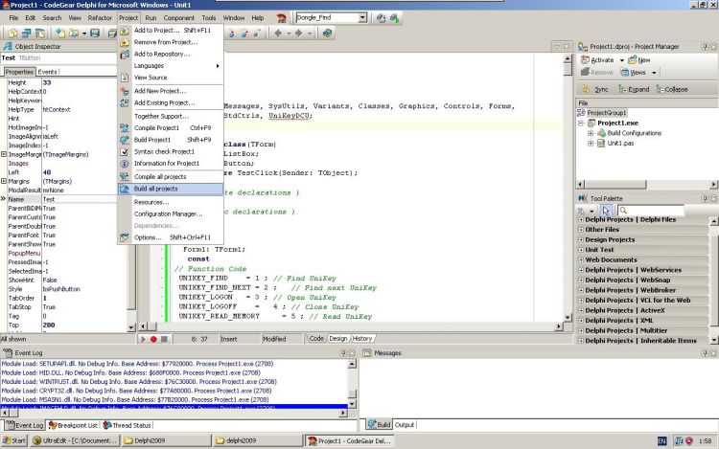
Task: Switch to the Events tab
Action: (x=47, y=72)
